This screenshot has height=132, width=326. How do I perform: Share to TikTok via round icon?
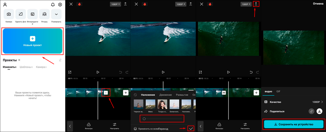tap(311, 111)
